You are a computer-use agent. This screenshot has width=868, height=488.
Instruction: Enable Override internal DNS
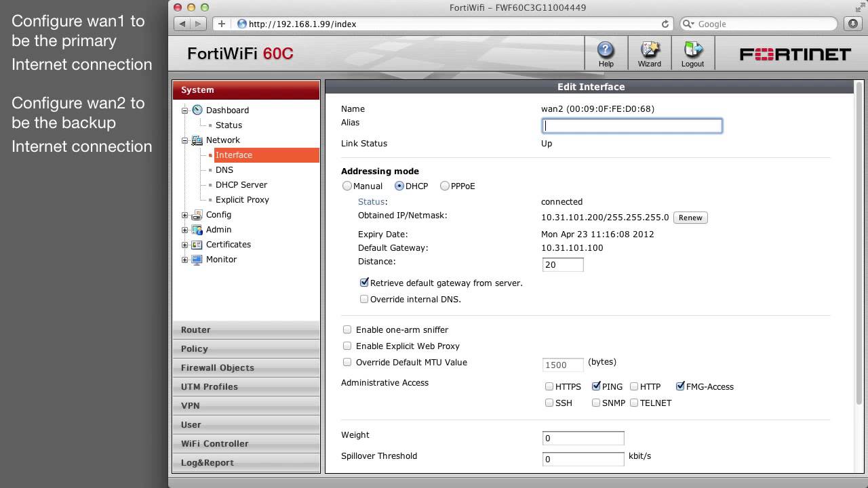click(364, 299)
